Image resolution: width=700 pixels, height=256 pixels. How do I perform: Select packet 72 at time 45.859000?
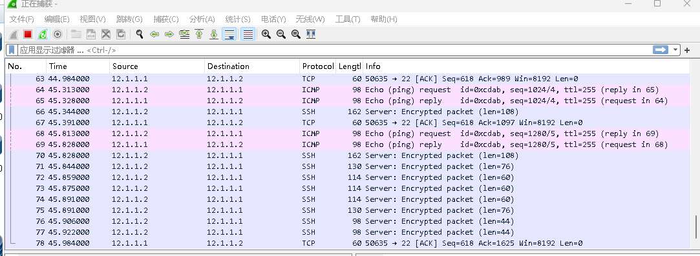click(x=348, y=177)
